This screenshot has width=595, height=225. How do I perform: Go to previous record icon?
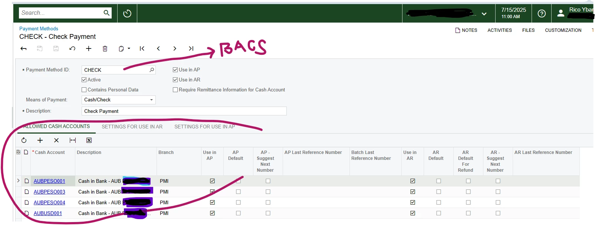pos(158,48)
